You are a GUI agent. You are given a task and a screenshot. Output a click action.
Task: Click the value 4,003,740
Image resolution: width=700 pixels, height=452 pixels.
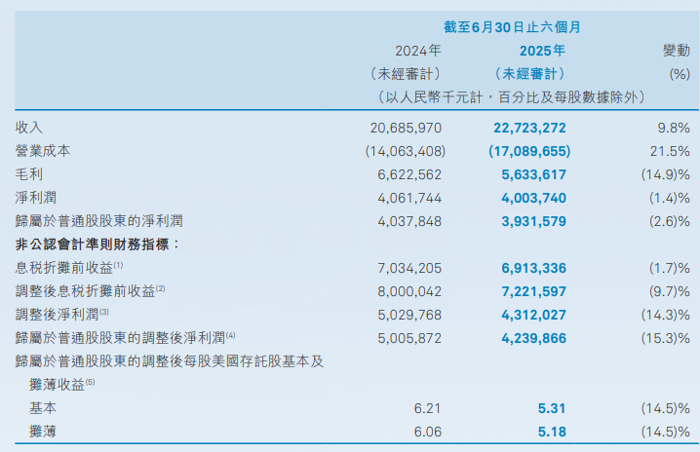click(533, 198)
